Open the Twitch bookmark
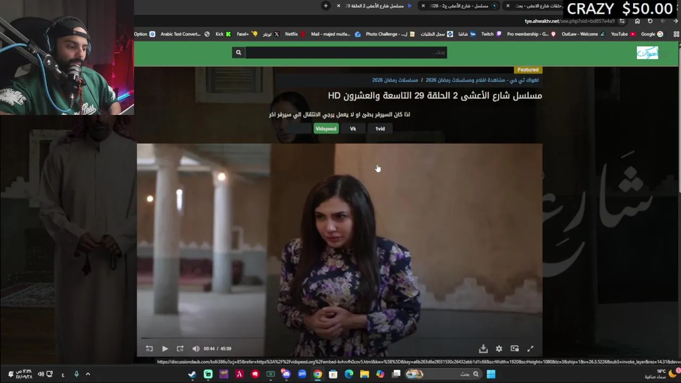The height and width of the screenshot is (383, 681). click(491, 34)
